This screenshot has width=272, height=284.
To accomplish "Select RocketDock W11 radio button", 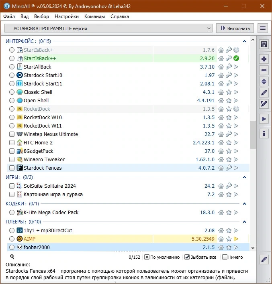I will pyautogui.click(x=12, y=126).
